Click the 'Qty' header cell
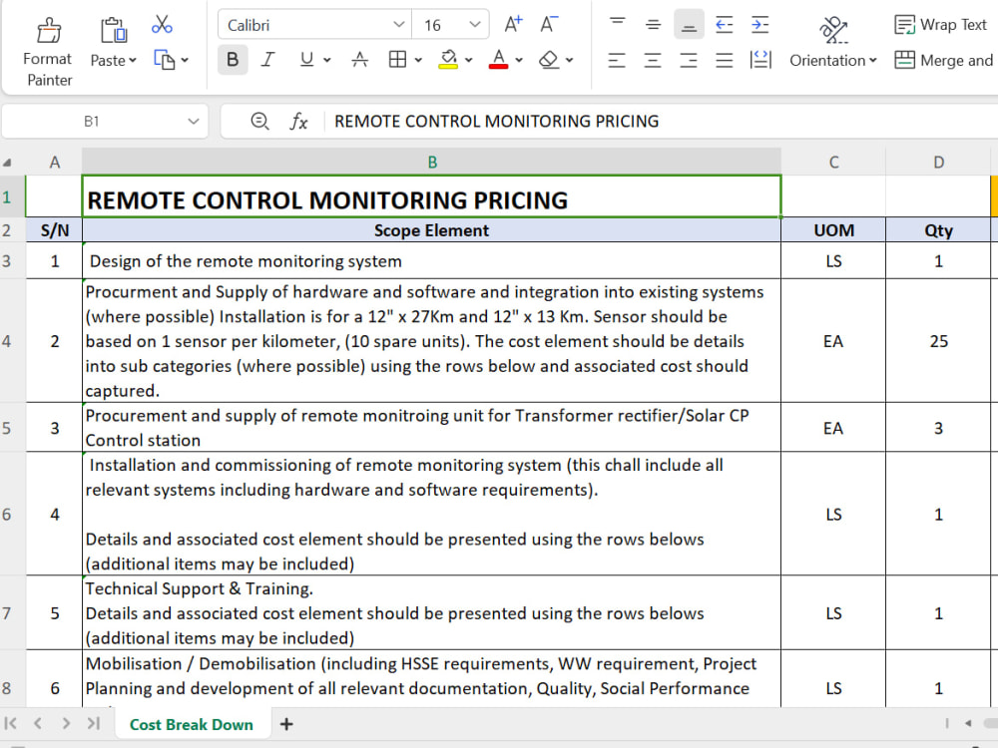998x748 pixels. 939,230
